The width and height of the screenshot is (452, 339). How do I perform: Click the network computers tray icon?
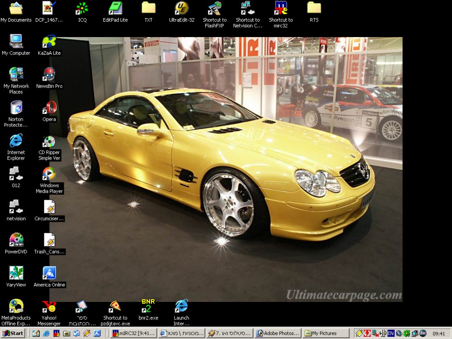(415, 334)
